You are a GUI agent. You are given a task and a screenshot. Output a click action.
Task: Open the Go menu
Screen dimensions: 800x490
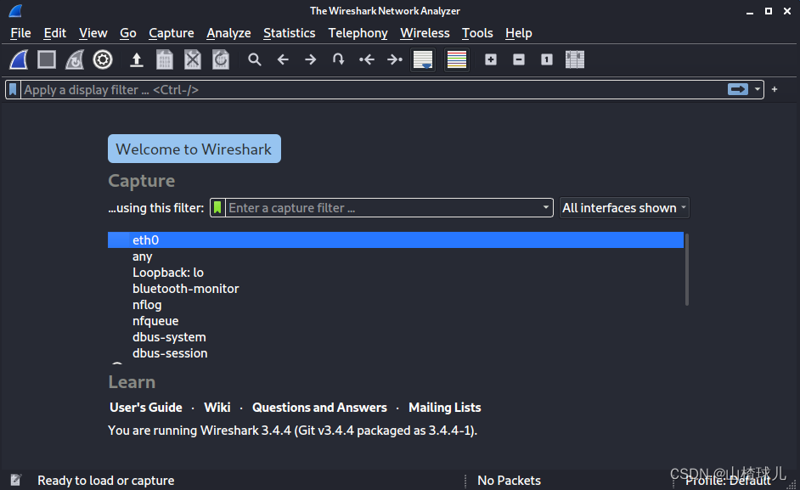(x=128, y=33)
